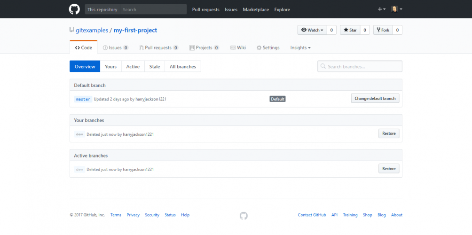Select the All branches filter
Image resolution: width=472 pixels, height=235 pixels.
(x=183, y=66)
